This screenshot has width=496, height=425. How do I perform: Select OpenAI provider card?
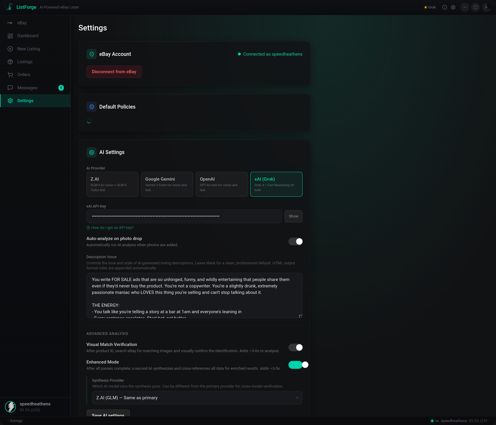(222, 184)
